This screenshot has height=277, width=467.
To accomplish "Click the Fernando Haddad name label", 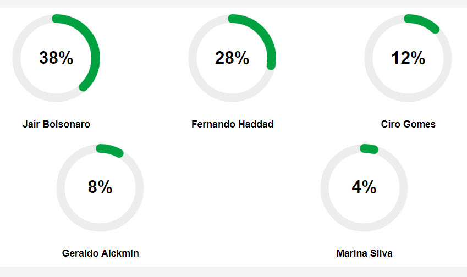I will click(x=232, y=124).
